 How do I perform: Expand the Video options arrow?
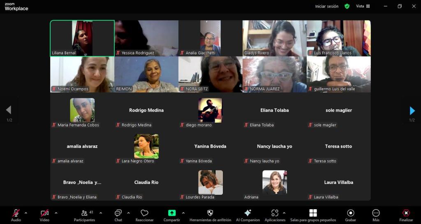56,213
